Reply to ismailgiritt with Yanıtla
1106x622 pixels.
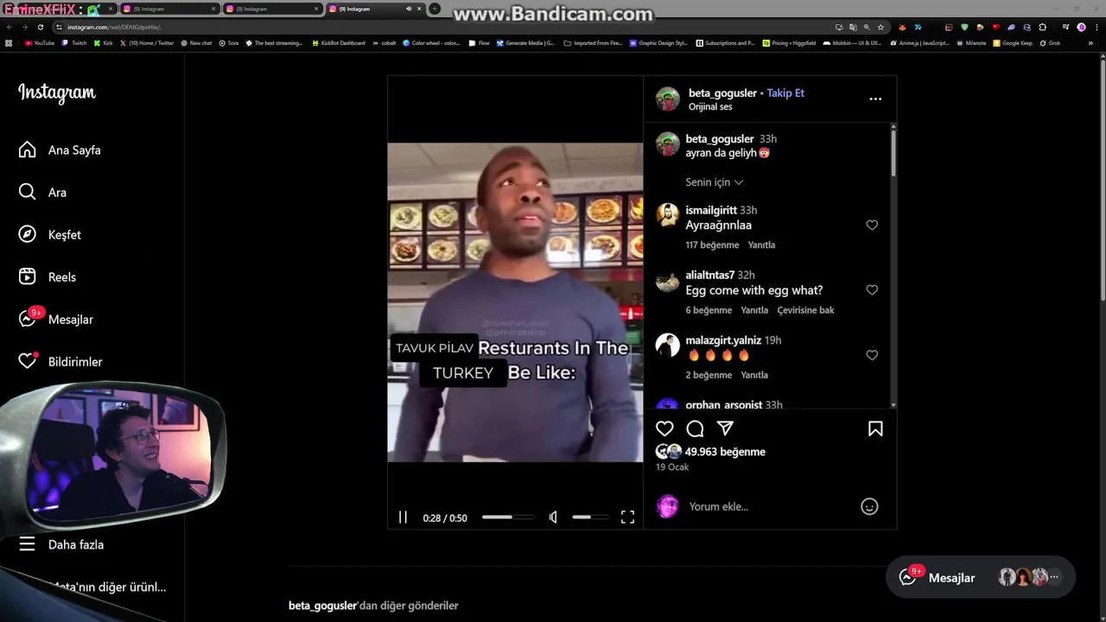pos(761,245)
